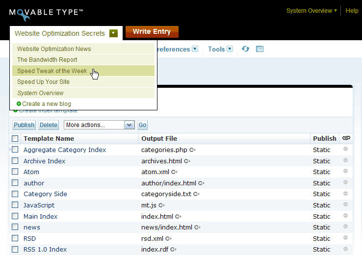Check the Atom template checkbox
The height and width of the screenshot is (255, 362).
15,172
